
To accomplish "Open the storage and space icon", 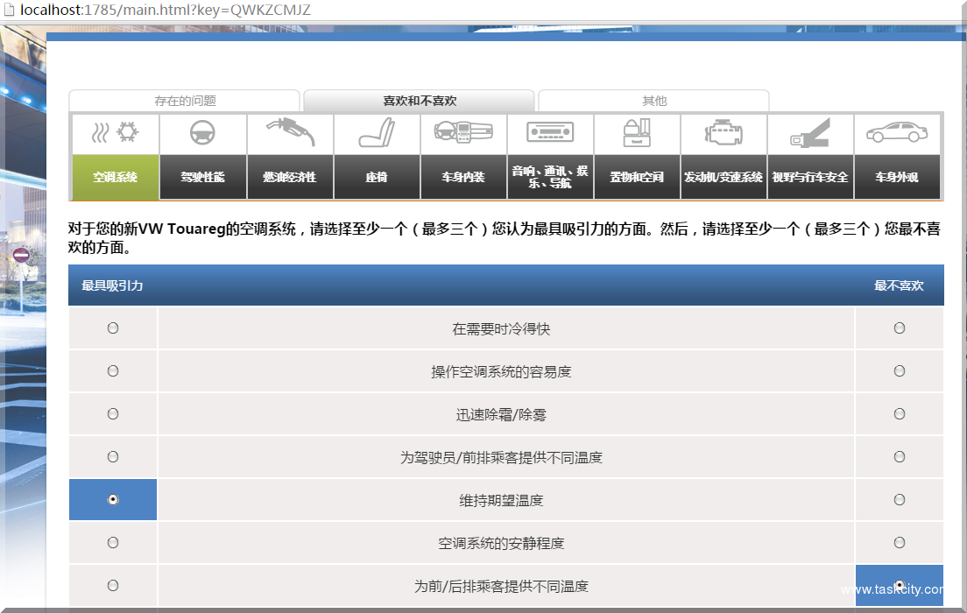I will (637, 134).
